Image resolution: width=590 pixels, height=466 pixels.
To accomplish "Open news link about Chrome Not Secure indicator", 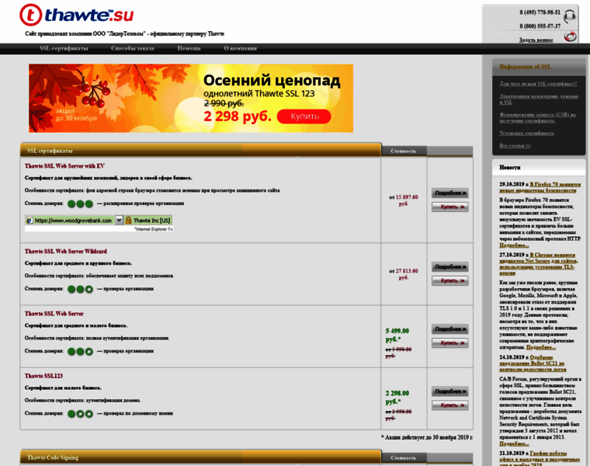I will tap(539, 264).
